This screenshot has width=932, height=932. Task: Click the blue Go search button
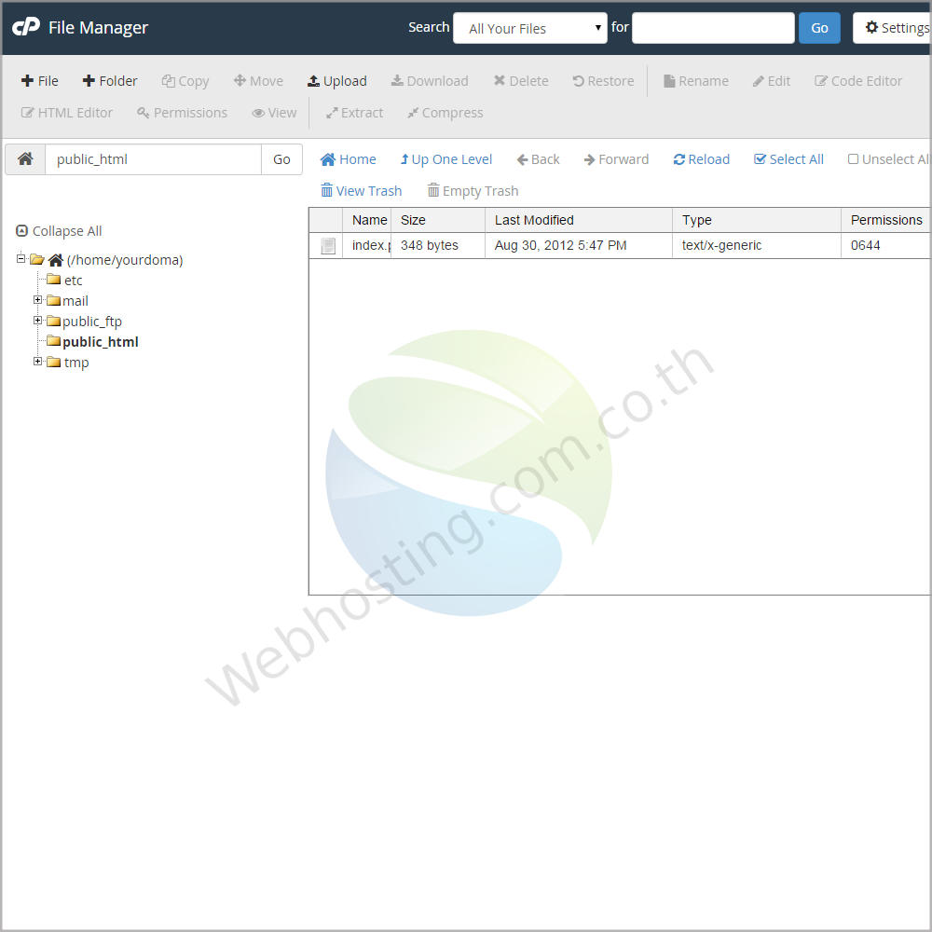(x=819, y=28)
